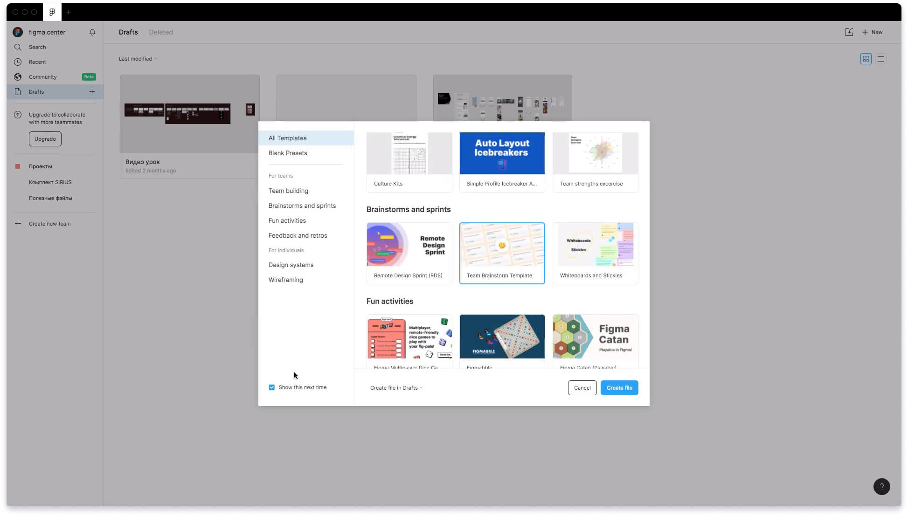Click the Create file button
The image size is (908, 516).
(619, 388)
